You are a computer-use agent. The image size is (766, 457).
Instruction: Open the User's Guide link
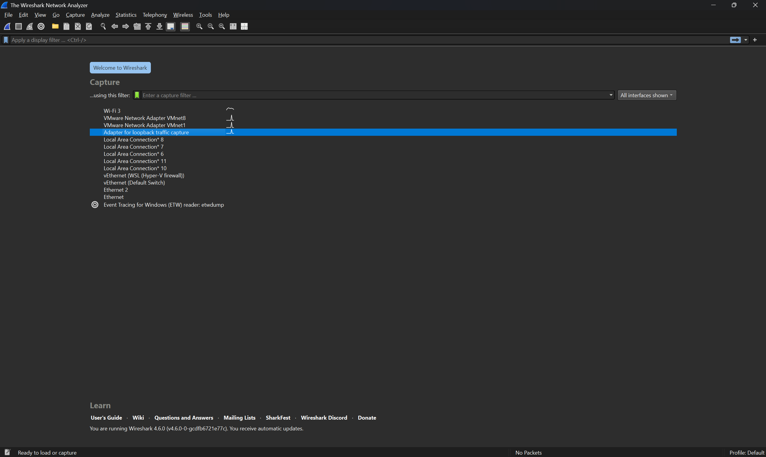106,418
